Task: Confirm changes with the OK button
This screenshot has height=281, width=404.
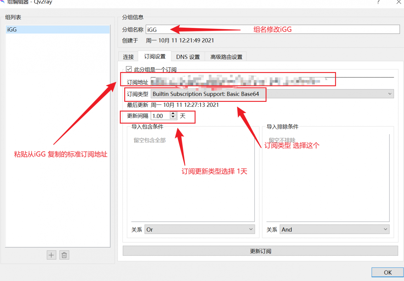Action: 387,272
